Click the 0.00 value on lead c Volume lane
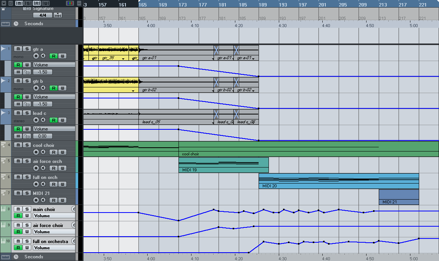Screen dimensions: 439x261 click(43, 136)
